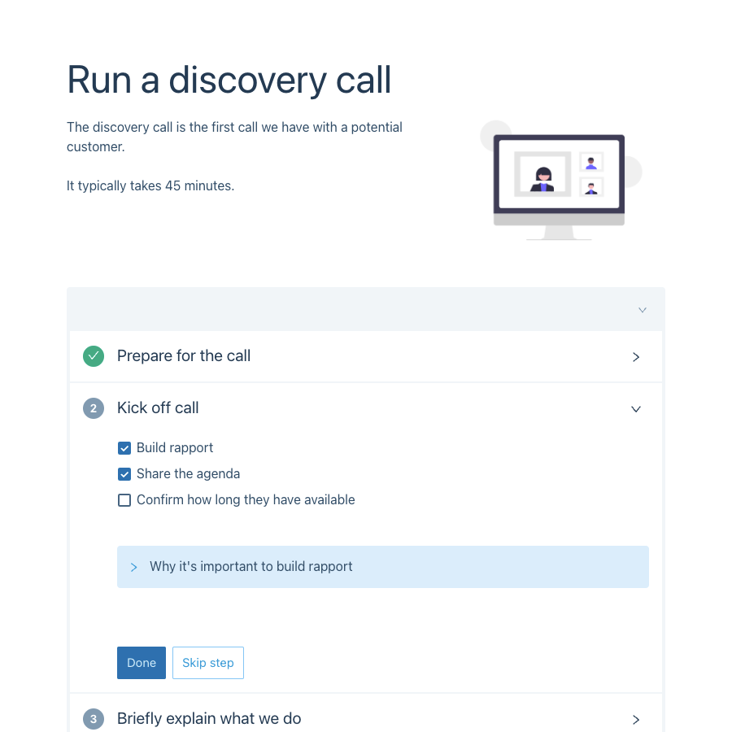Check Confirm how long they have available
The width and height of the screenshot is (732, 732).
124,500
